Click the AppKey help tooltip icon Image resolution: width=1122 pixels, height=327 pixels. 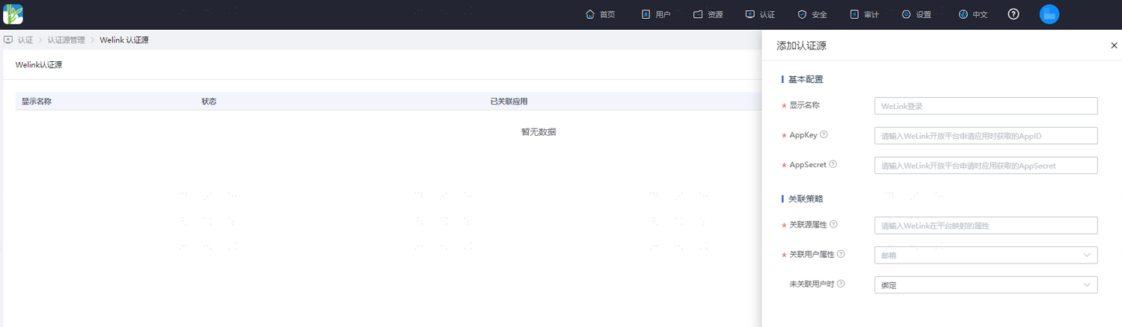[824, 134]
